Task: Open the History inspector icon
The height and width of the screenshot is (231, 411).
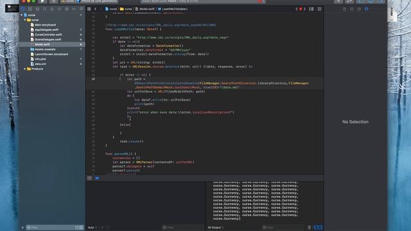Action: (352, 9)
